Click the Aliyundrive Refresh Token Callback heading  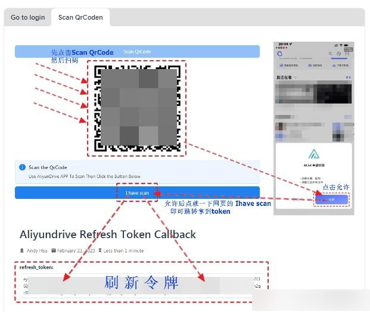tap(108, 235)
